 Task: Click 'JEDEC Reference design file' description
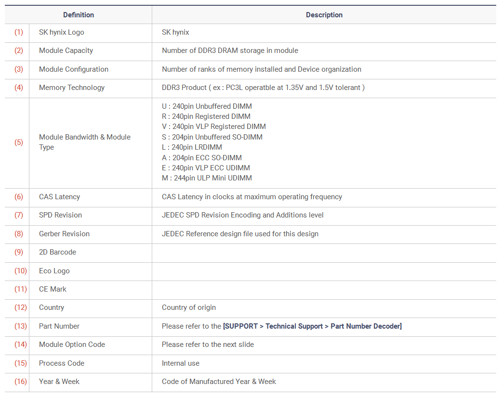point(240,234)
